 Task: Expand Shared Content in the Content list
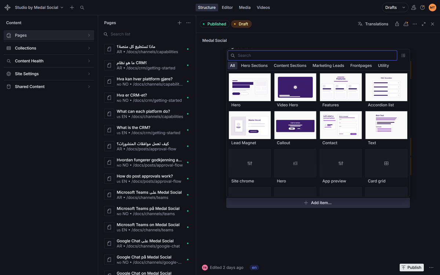point(49,87)
